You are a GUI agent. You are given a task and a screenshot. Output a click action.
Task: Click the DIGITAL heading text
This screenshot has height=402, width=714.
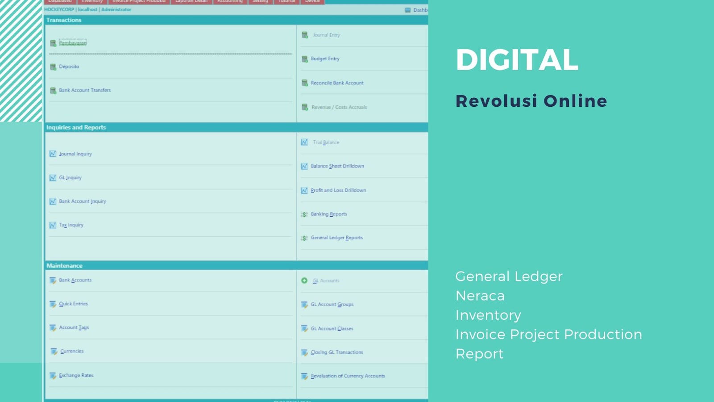517,60
